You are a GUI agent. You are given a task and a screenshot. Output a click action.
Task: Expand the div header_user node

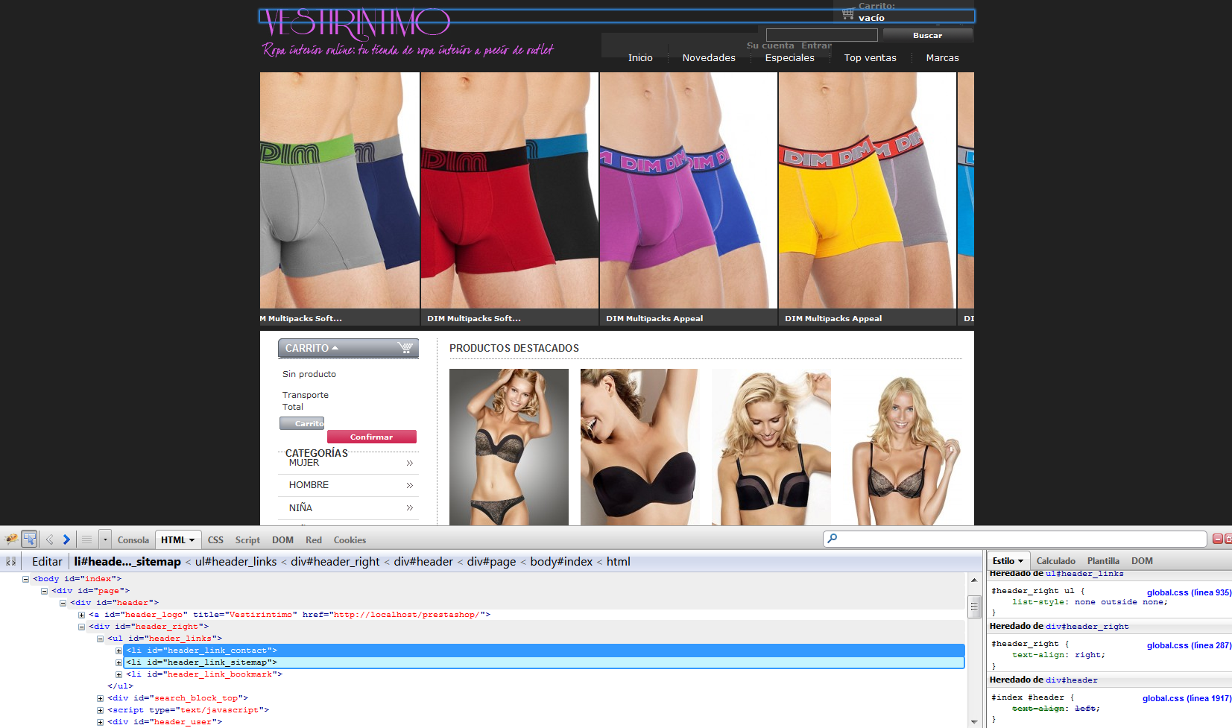click(100, 722)
